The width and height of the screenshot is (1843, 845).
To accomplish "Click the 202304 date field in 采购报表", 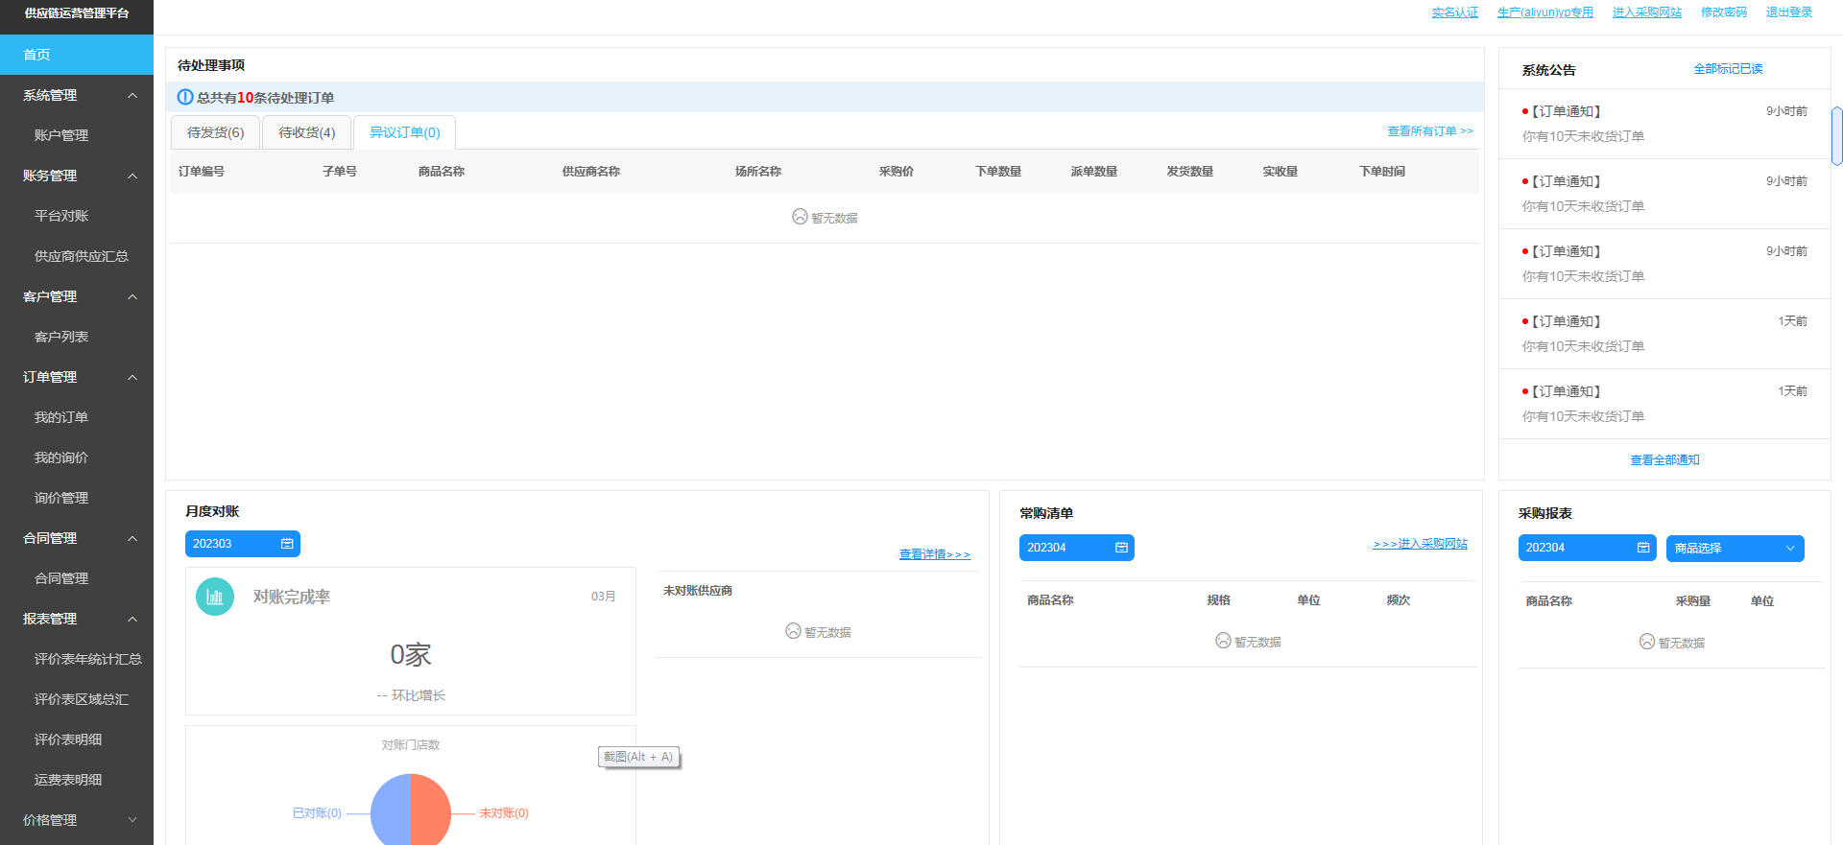I will coord(1588,548).
